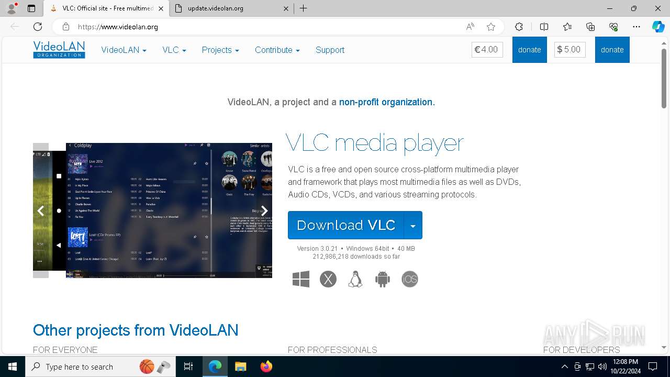Open the Android download icon
The height and width of the screenshot is (377, 670).
383,279
